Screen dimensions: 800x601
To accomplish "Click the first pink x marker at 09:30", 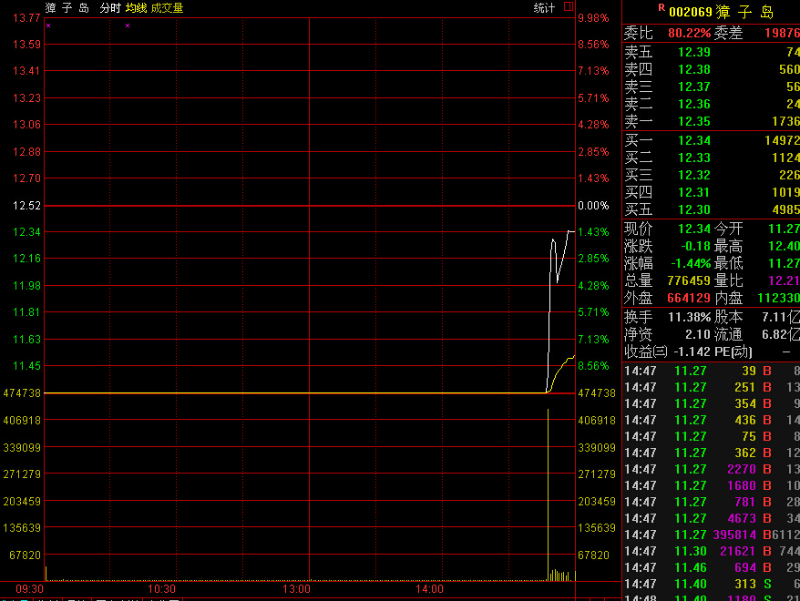I will [48, 25].
